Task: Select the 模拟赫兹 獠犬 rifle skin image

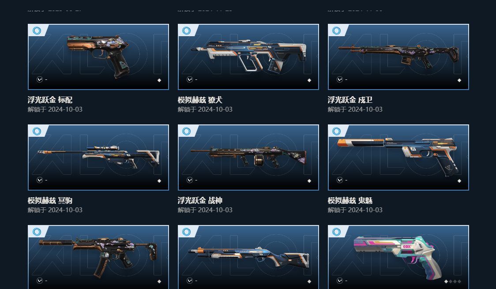Action: coord(248,57)
